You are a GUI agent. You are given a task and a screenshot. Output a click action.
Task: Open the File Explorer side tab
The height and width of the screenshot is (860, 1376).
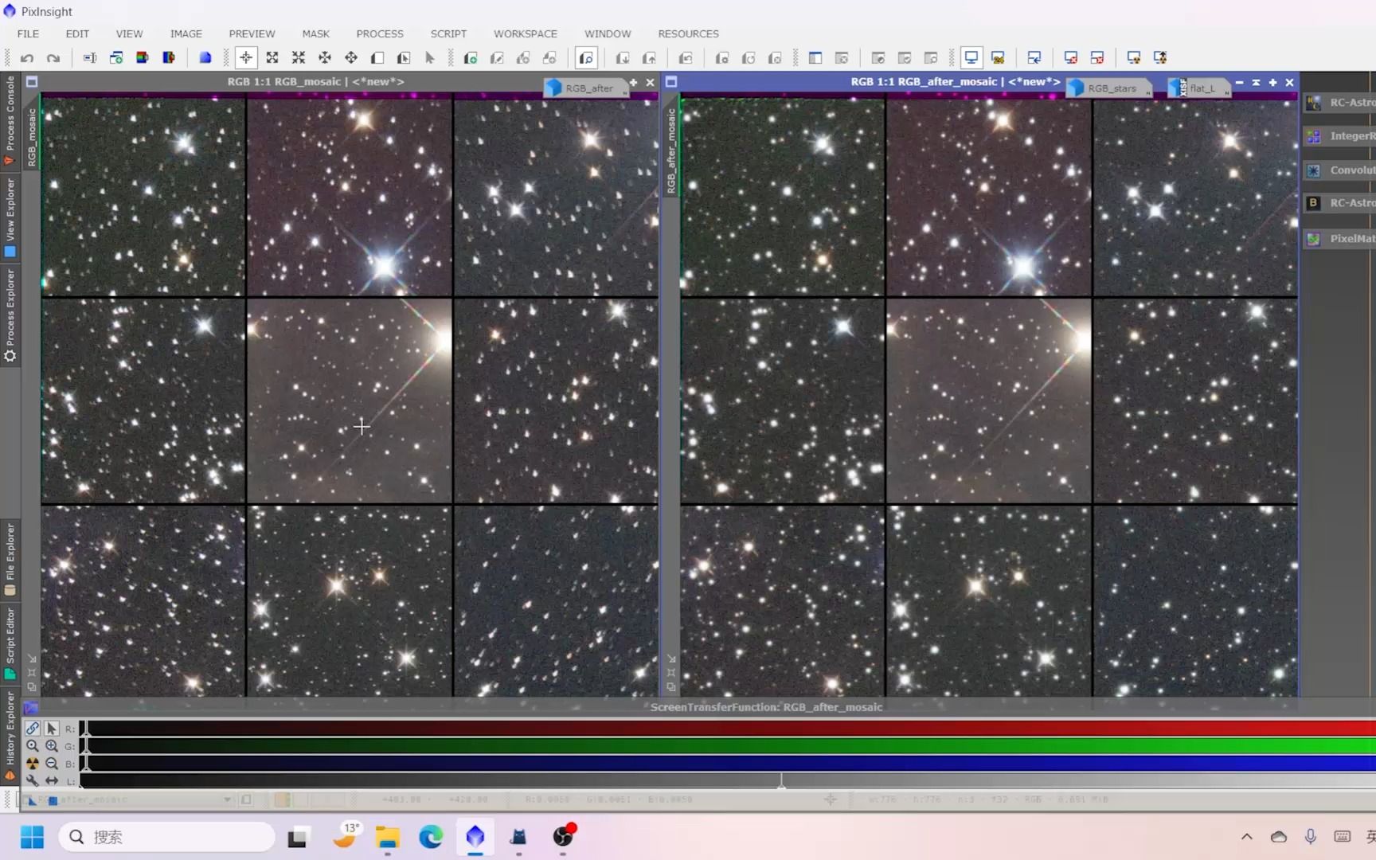click(10, 559)
